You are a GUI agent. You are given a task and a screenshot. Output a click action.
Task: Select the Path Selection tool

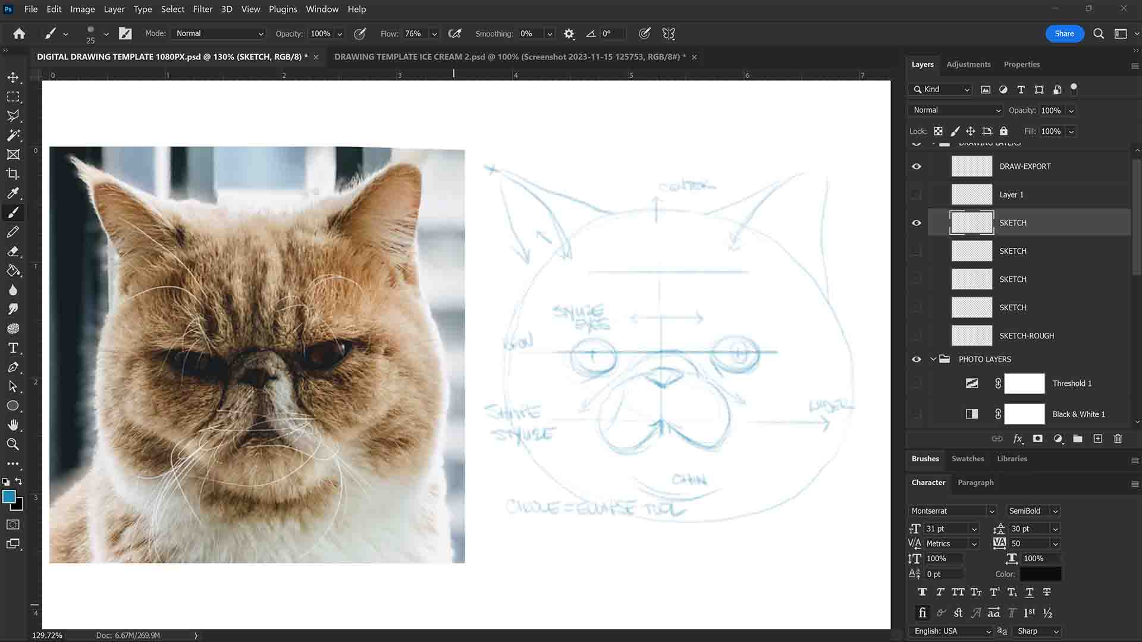click(x=13, y=386)
